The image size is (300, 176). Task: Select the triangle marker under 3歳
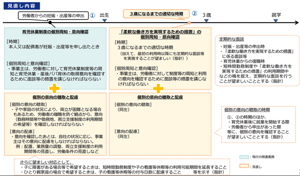tap(206, 20)
